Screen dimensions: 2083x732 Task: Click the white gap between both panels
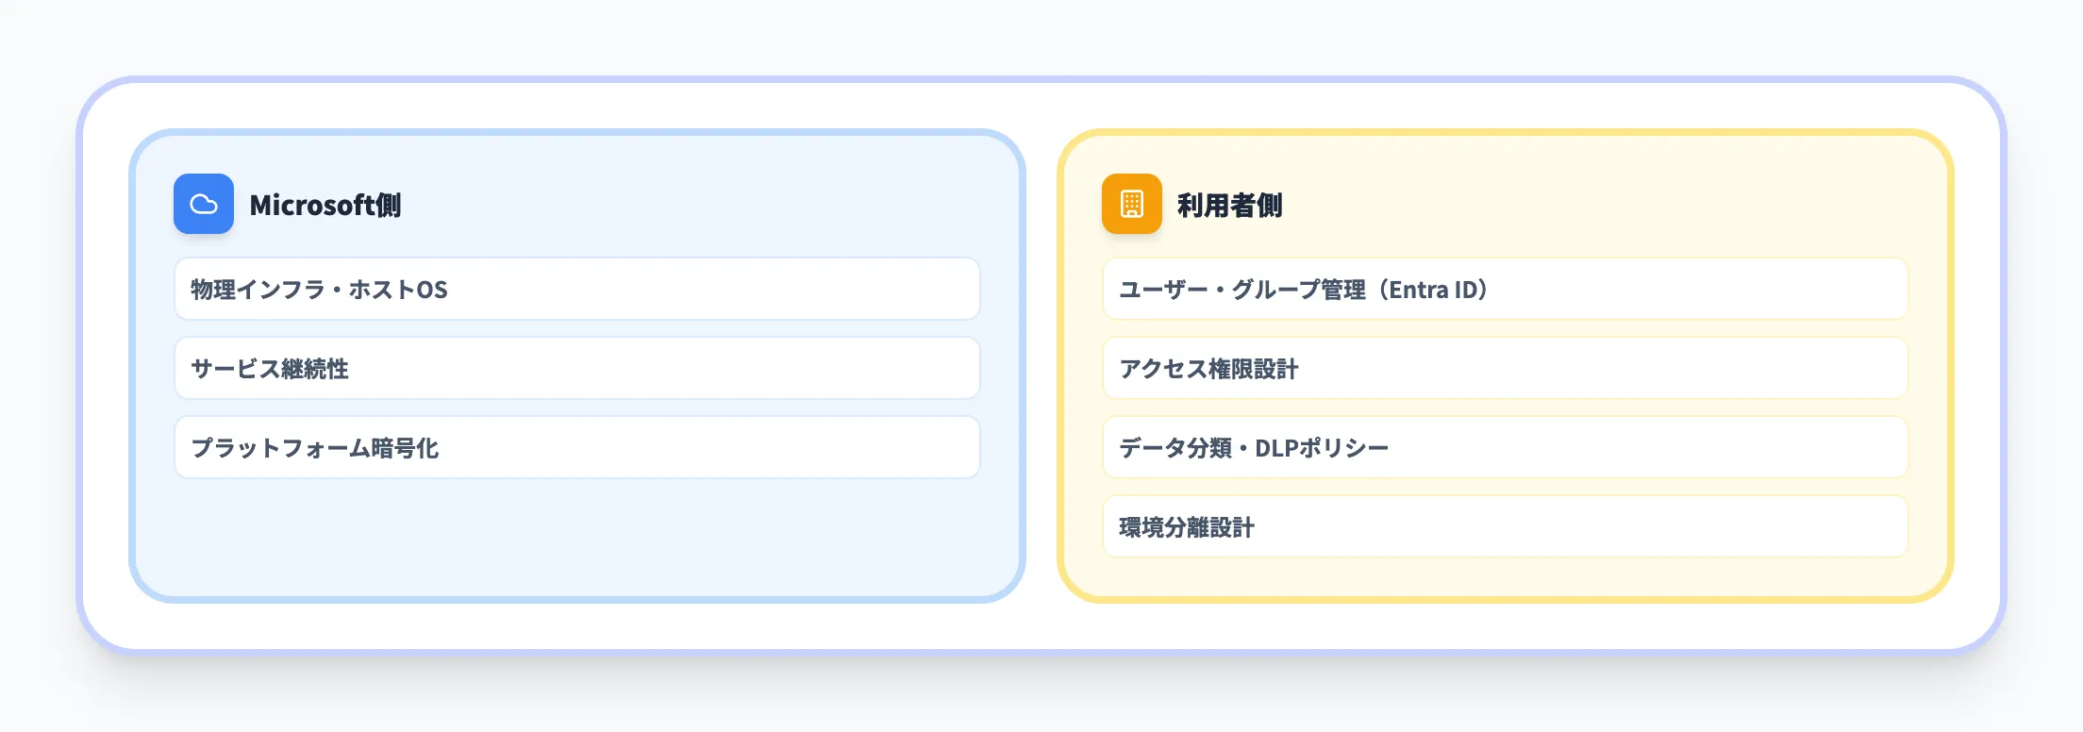[1041, 366]
